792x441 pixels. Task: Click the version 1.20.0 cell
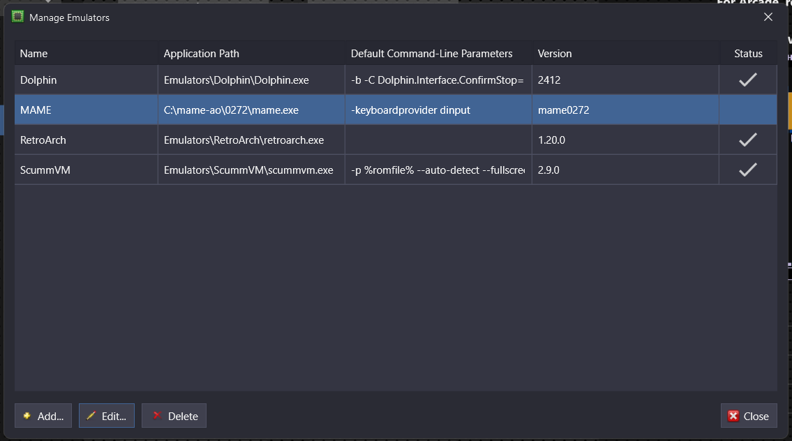point(625,140)
